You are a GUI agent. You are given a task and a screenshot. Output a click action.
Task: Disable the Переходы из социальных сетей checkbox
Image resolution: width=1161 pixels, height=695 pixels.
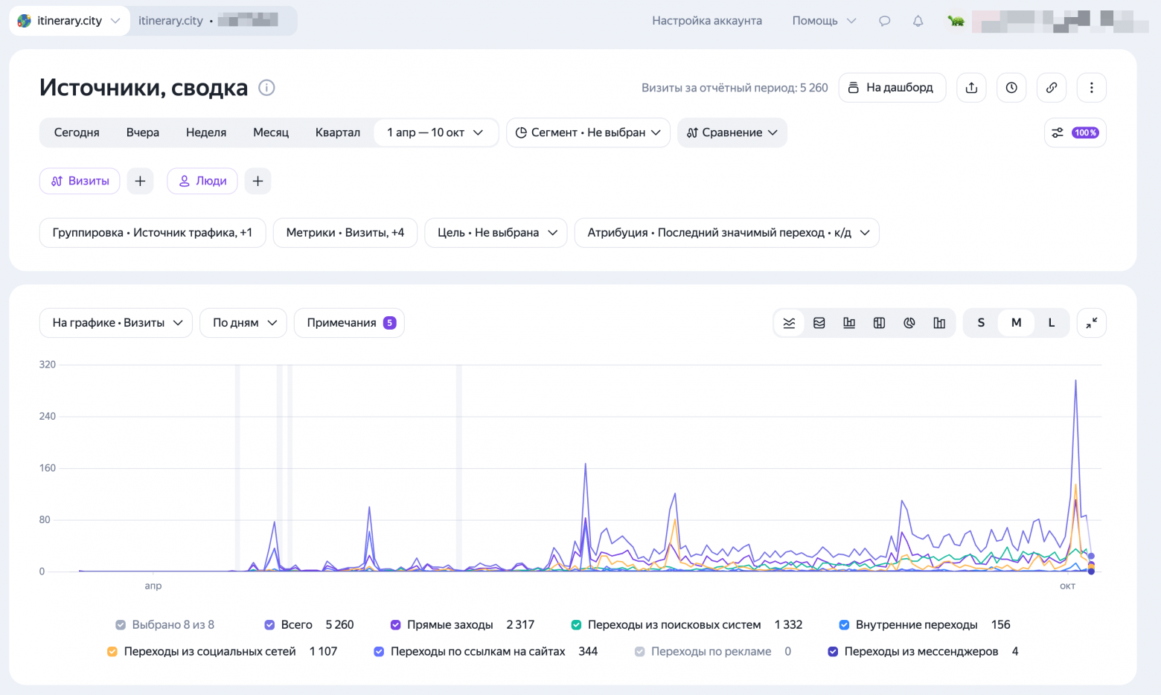point(112,652)
